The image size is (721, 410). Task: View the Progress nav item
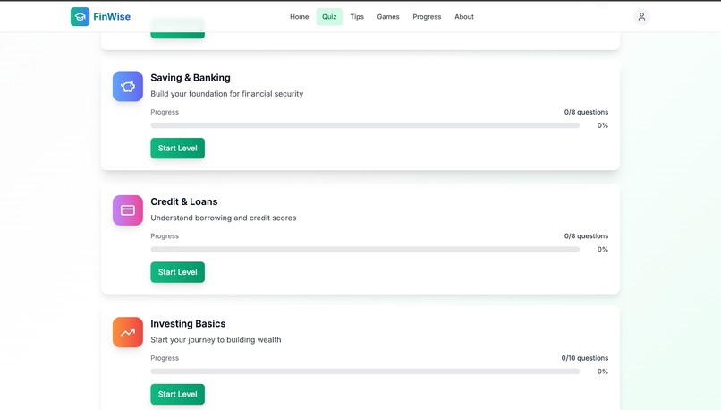(x=427, y=17)
